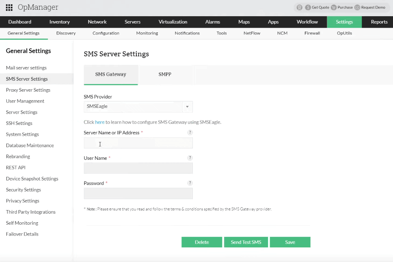Open Third Party Integrations in sidebar

30,212
